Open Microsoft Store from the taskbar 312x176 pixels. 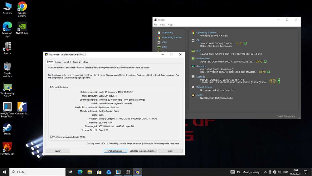pos(99,172)
